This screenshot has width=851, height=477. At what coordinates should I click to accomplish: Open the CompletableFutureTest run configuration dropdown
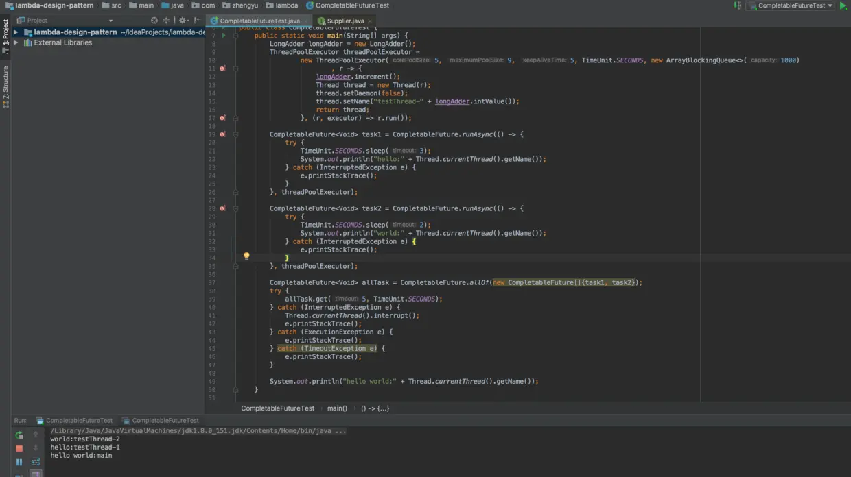(x=791, y=5)
